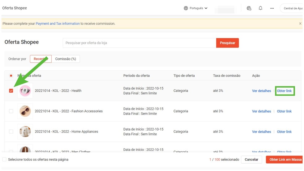Open the notifications bell
Image resolution: width=304 pixels, height=171 pixels.
coord(260,8)
